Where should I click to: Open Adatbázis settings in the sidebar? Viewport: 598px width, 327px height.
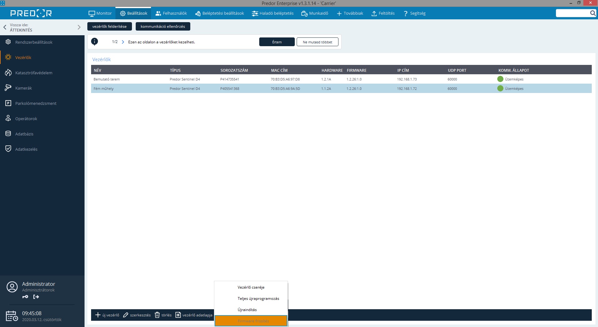[24, 134]
